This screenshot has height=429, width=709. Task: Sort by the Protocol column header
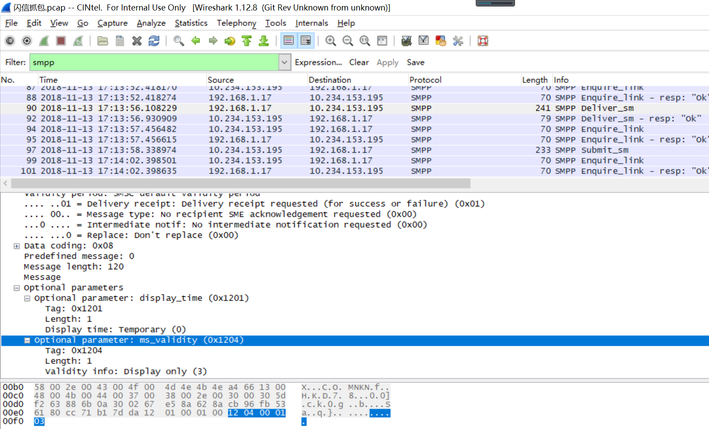[x=464, y=80]
